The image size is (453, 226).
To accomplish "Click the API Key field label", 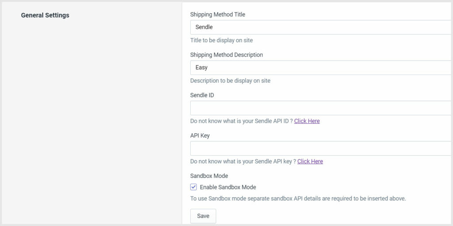I will (x=200, y=136).
